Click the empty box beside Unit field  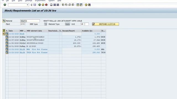[x=87, y=24]
